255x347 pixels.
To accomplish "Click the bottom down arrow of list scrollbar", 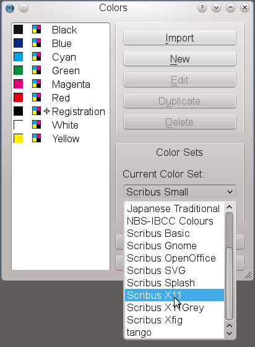I will click(230, 333).
